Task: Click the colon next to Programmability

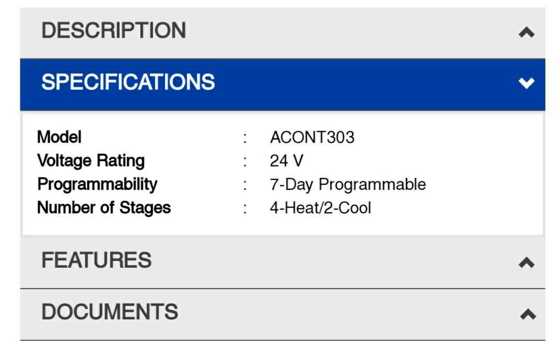Action: pyautogui.click(x=245, y=185)
